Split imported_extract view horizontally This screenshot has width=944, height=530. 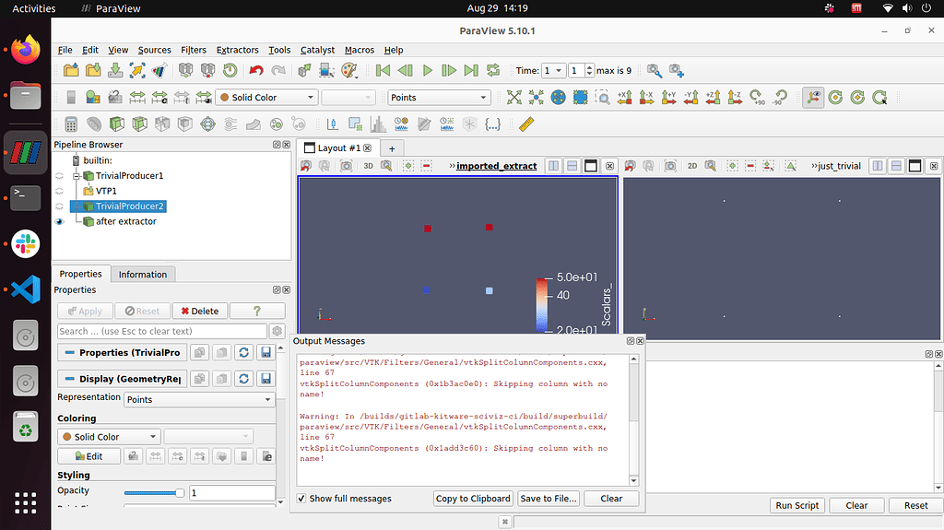pyautogui.click(x=553, y=166)
